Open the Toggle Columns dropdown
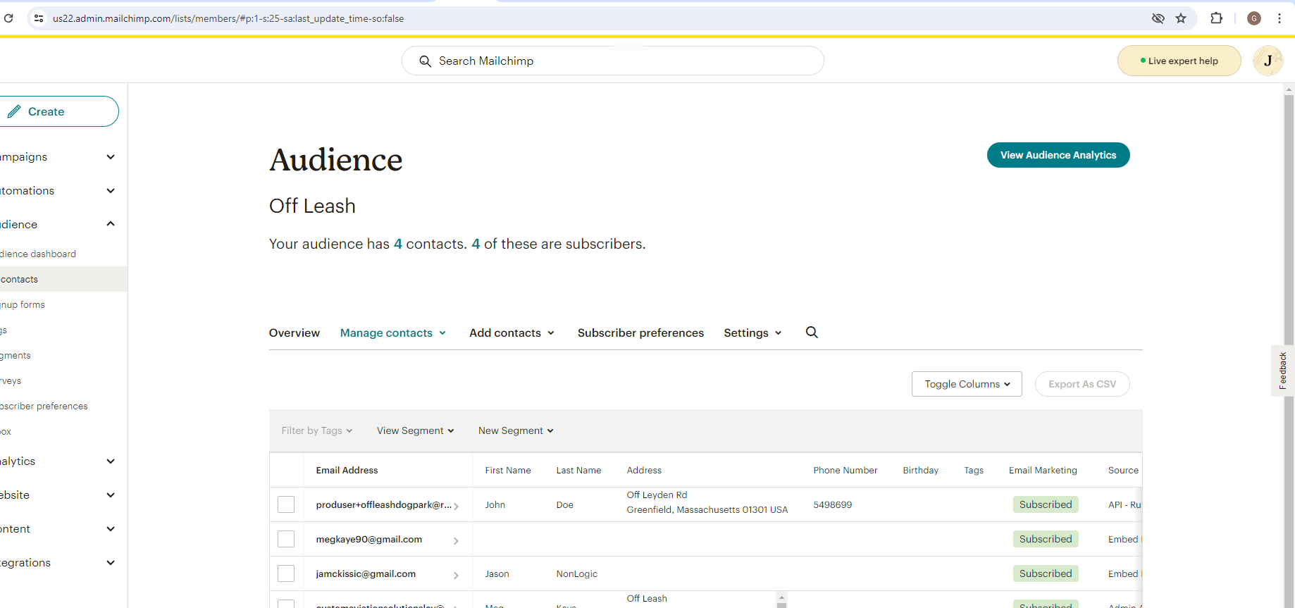 [x=967, y=384]
